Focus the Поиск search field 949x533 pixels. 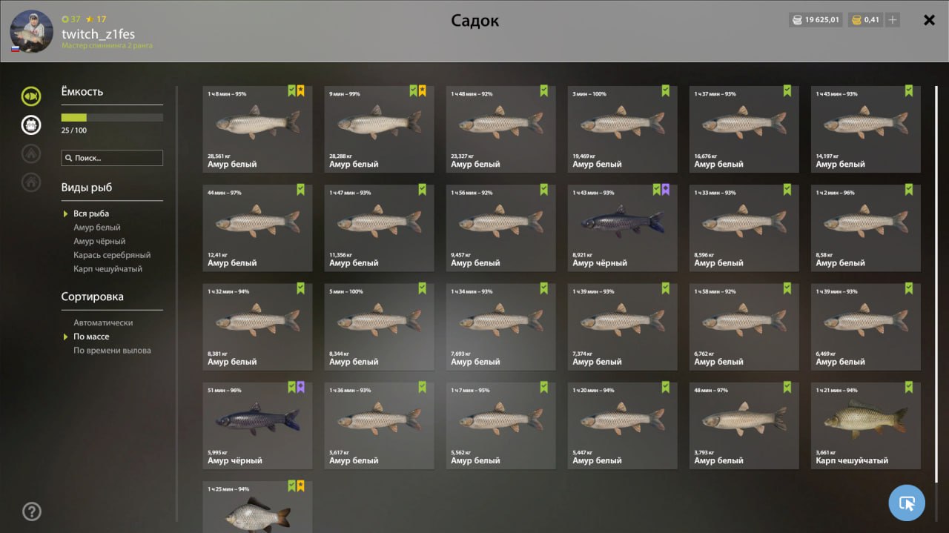112,158
